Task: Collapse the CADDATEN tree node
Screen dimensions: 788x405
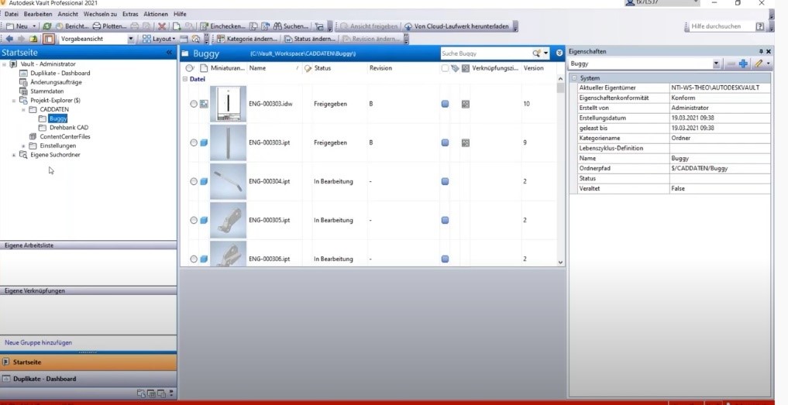Action: point(23,110)
